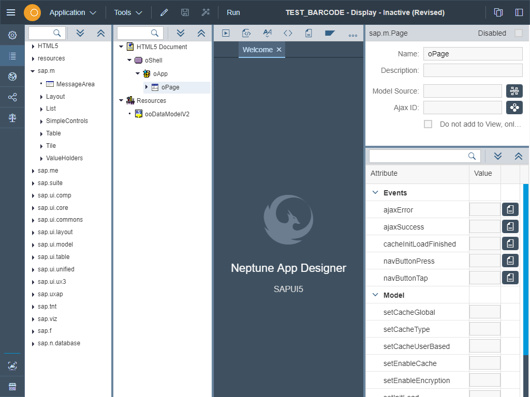Select the Run preview icon above the canvas

coord(226,33)
